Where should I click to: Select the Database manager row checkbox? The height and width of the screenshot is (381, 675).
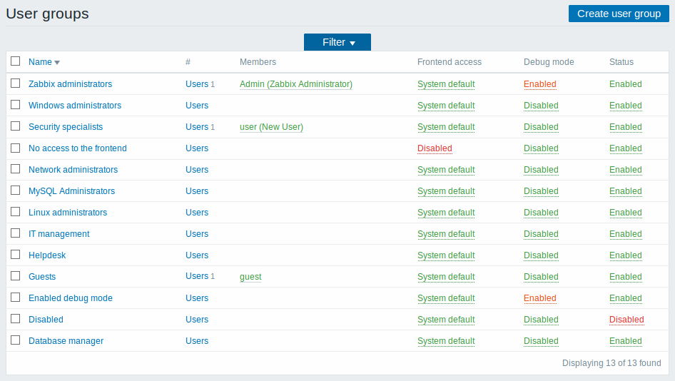tap(16, 340)
